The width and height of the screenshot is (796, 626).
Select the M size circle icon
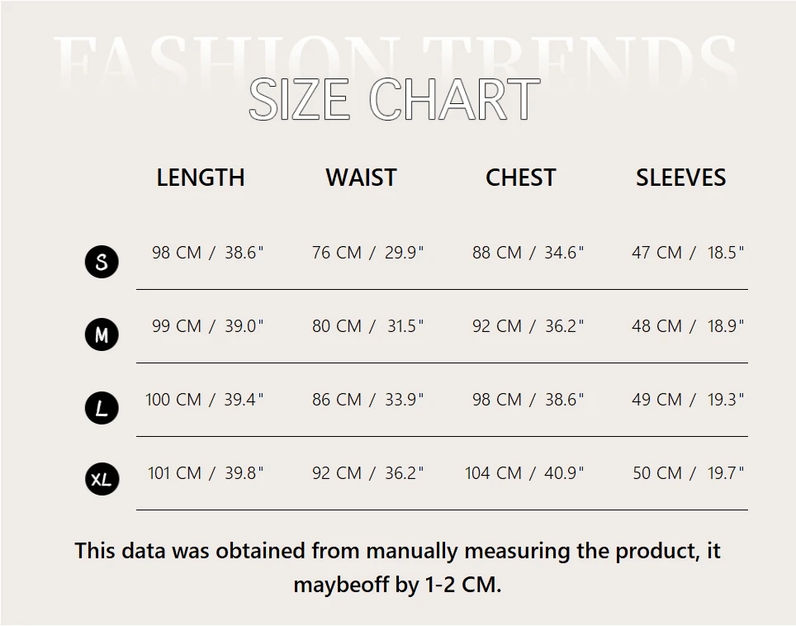click(x=102, y=335)
